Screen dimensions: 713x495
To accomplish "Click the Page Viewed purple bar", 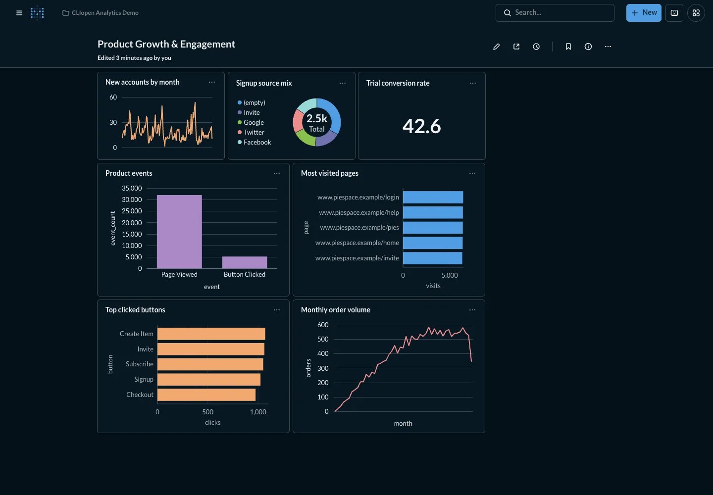I will (179, 232).
